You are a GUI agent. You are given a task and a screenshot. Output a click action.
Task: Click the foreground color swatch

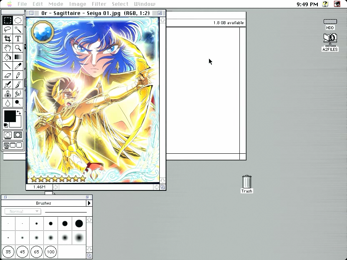pos(10,116)
